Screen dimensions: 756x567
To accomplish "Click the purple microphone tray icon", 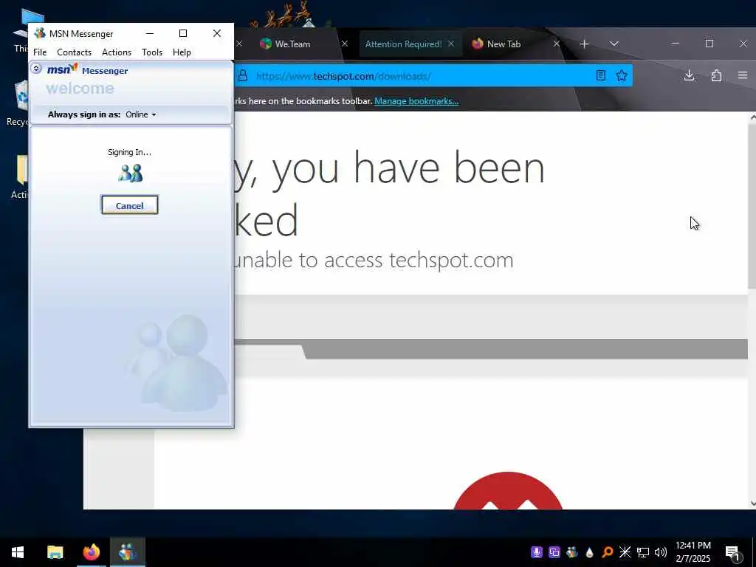I will (537, 552).
